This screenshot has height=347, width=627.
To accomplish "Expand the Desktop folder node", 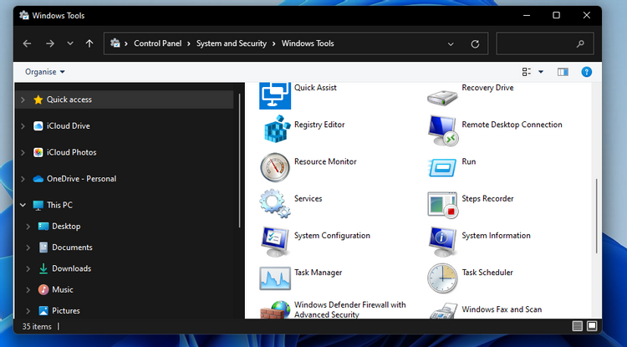I will 28,227.
